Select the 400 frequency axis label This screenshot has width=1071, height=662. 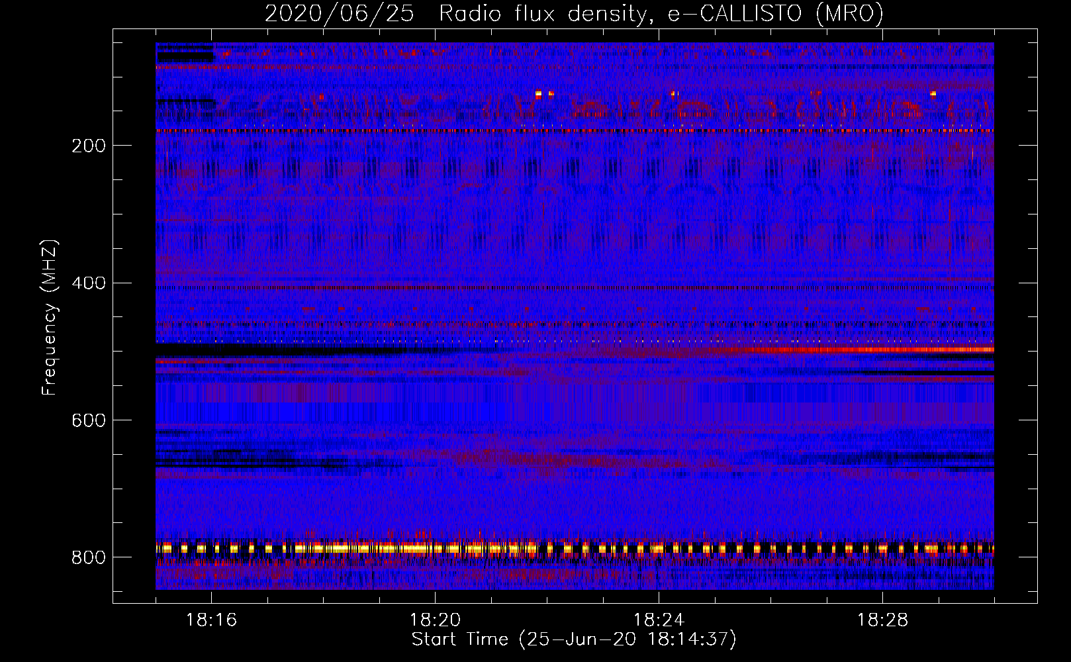89,283
